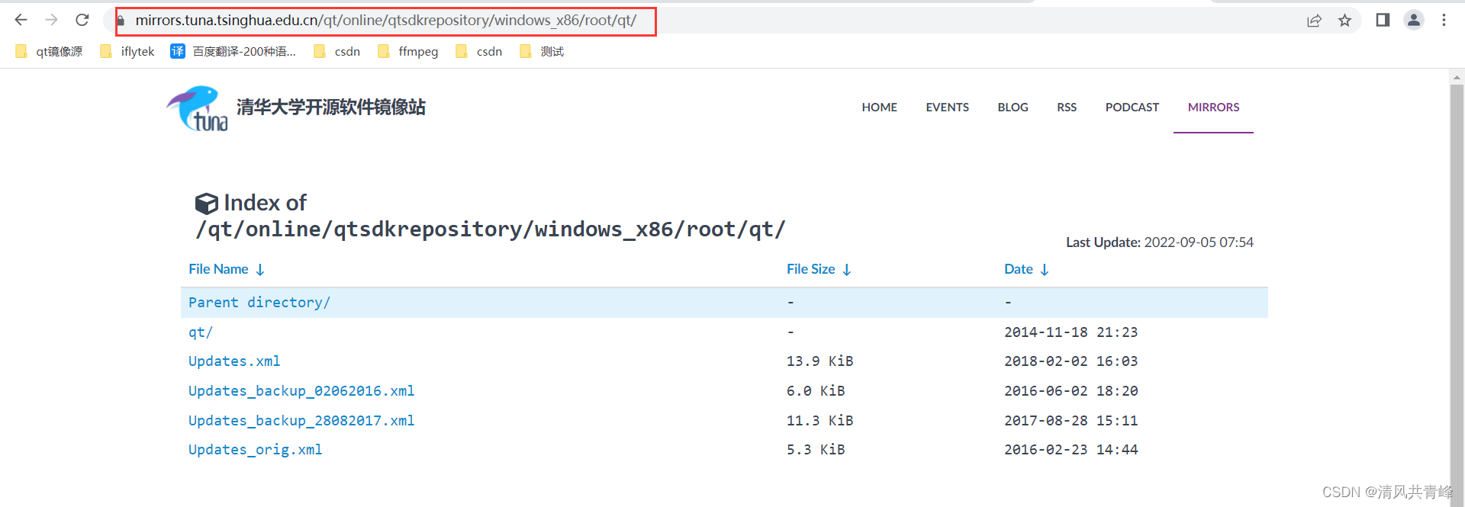Screen dimensions: 1465x507
Task: Share this page via share icon
Action: 1314,21
